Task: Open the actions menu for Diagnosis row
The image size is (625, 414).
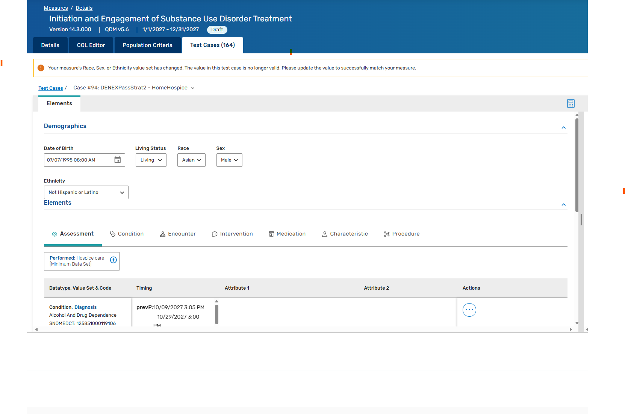Action: tap(469, 310)
